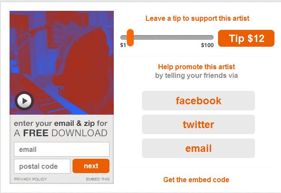Share via the facebook button
The width and height of the screenshot is (281, 193).
(198, 101)
